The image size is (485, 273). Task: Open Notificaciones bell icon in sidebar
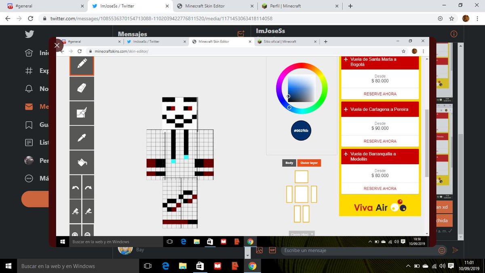(29, 89)
